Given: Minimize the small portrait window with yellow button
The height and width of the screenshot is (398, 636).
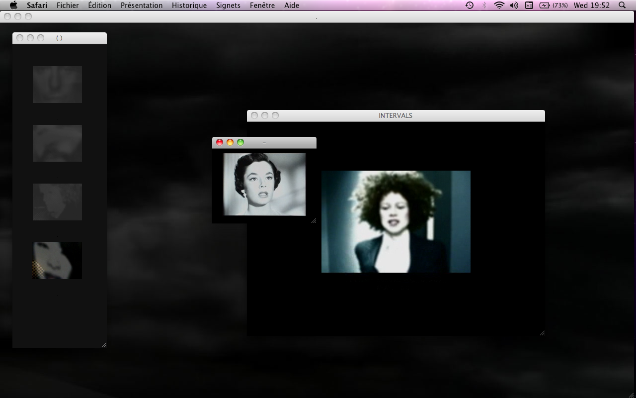Looking at the screenshot, I should point(230,142).
